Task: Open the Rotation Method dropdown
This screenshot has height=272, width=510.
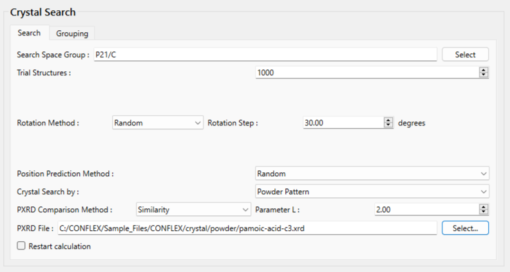Action: click(157, 122)
